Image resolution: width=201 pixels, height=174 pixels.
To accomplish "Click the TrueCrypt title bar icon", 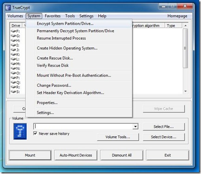I will pos(8,7).
